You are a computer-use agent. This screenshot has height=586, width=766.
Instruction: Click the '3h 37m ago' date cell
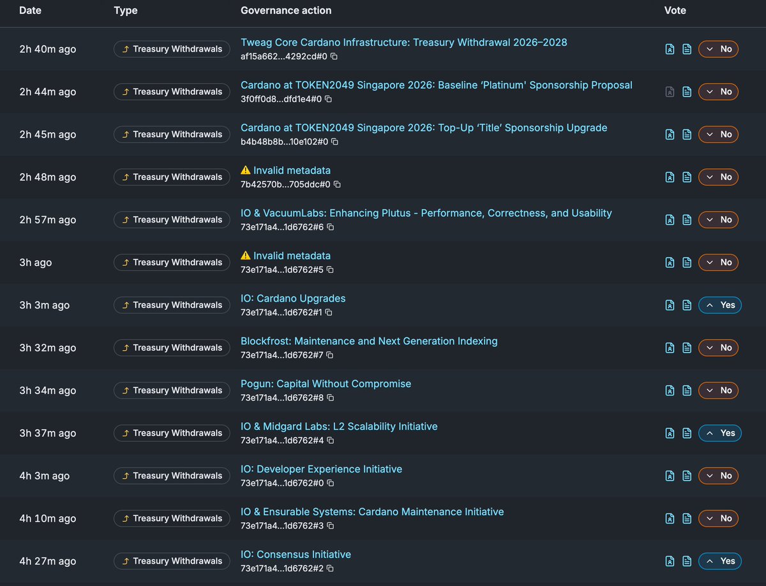tap(47, 434)
